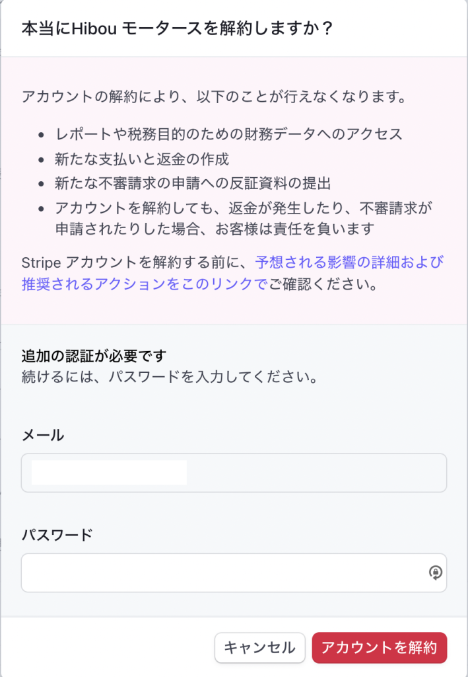This screenshot has width=468, height=677.
Task: Click the dialog title 本当にHibou モータースを解約しますか？
Action: [x=177, y=28]
